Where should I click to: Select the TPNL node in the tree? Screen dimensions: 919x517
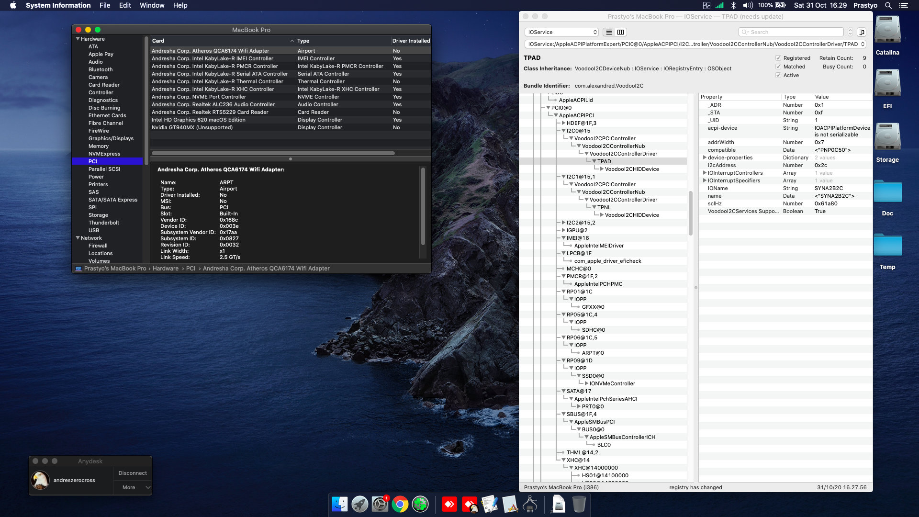click(x=604, y=207)
